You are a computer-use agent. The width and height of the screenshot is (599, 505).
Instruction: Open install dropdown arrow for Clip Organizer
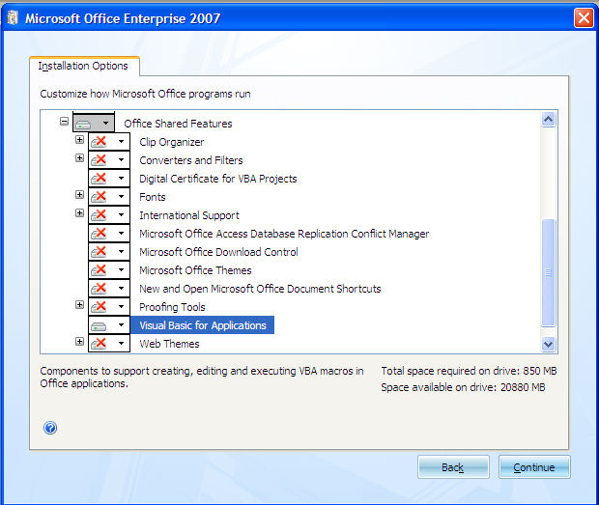click(121, 142)
